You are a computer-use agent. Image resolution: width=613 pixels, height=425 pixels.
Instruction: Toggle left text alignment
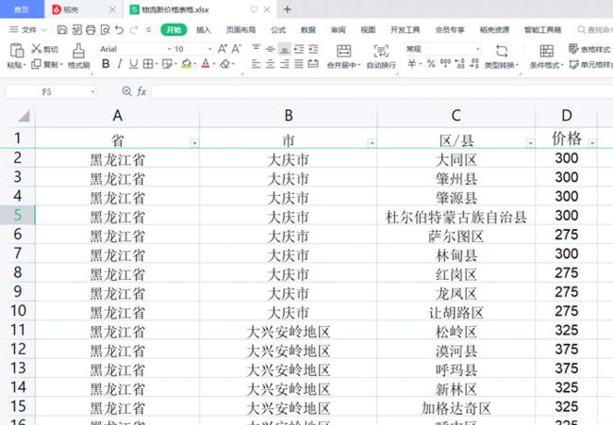(257, 64)
